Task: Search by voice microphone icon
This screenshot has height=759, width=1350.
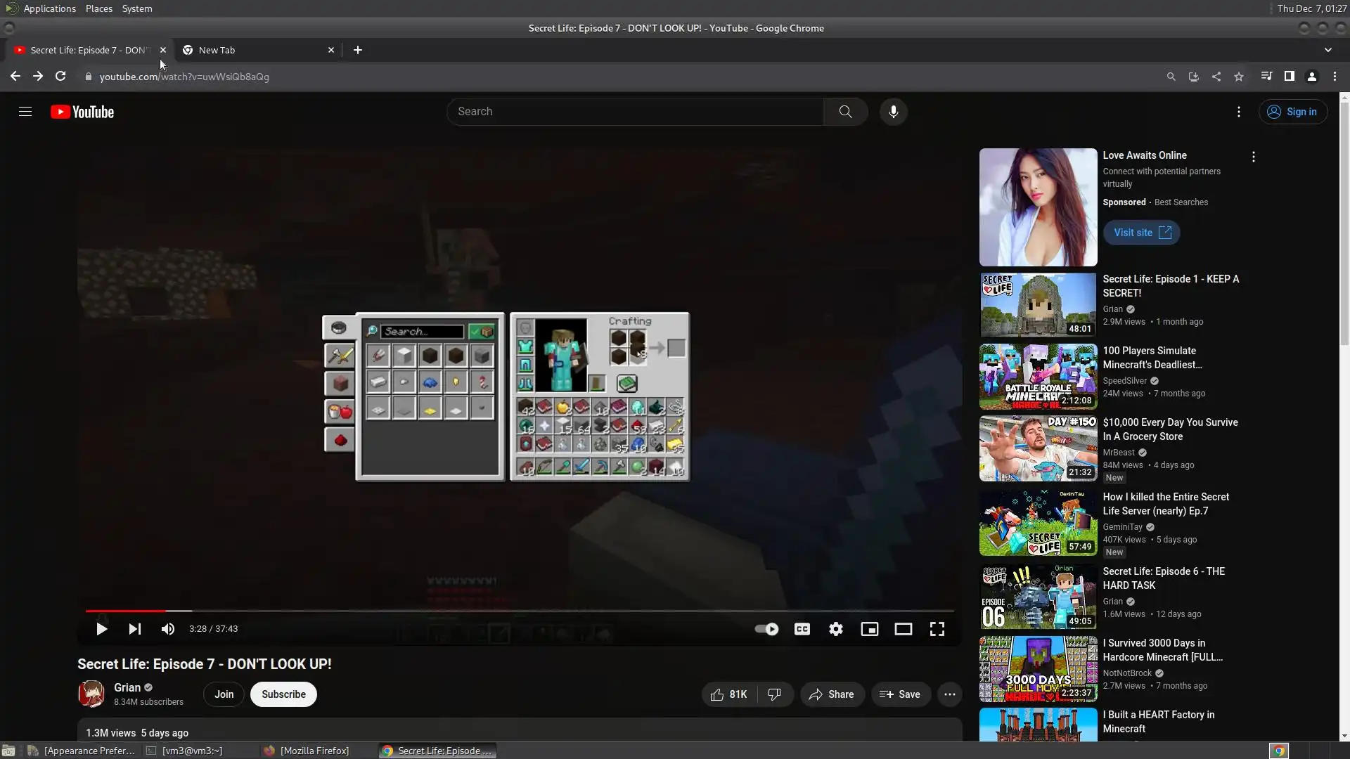Action: pyautogui.click(x=893, y=112)
